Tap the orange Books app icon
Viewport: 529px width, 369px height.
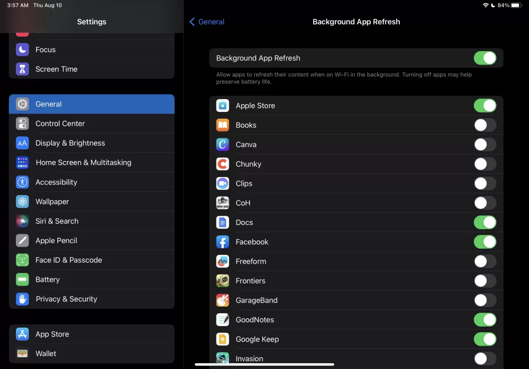223,125
